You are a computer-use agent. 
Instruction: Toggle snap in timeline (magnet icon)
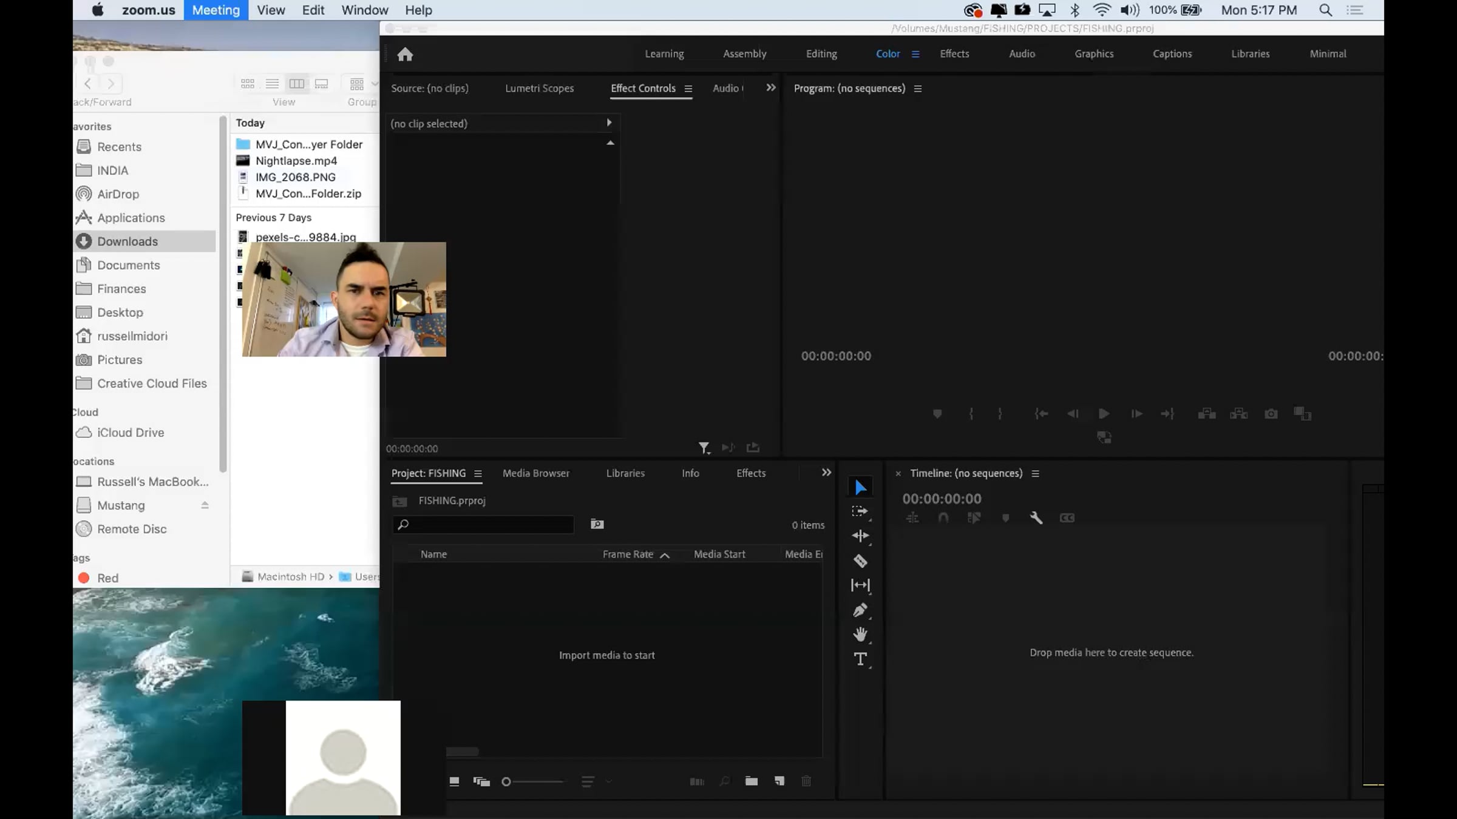coord(943,517)
